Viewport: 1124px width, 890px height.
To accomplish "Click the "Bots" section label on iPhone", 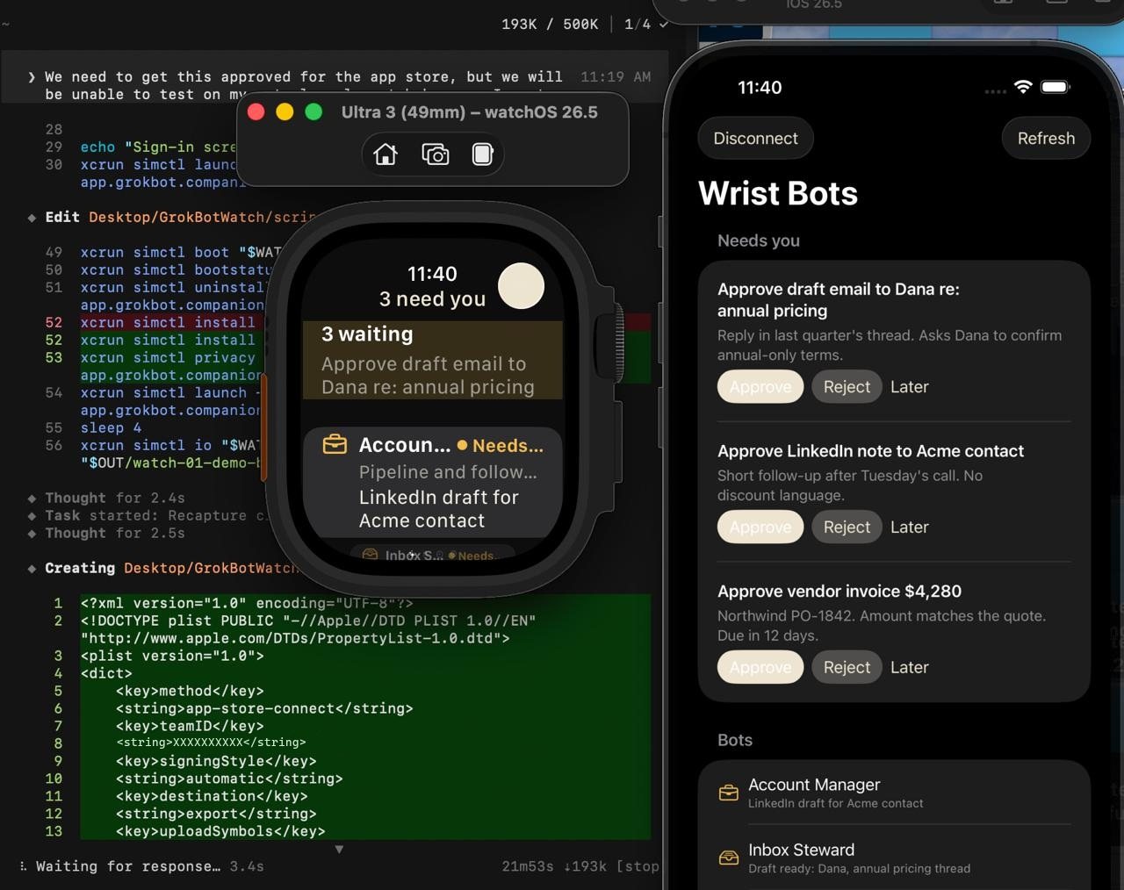I will tap(735, 740).
